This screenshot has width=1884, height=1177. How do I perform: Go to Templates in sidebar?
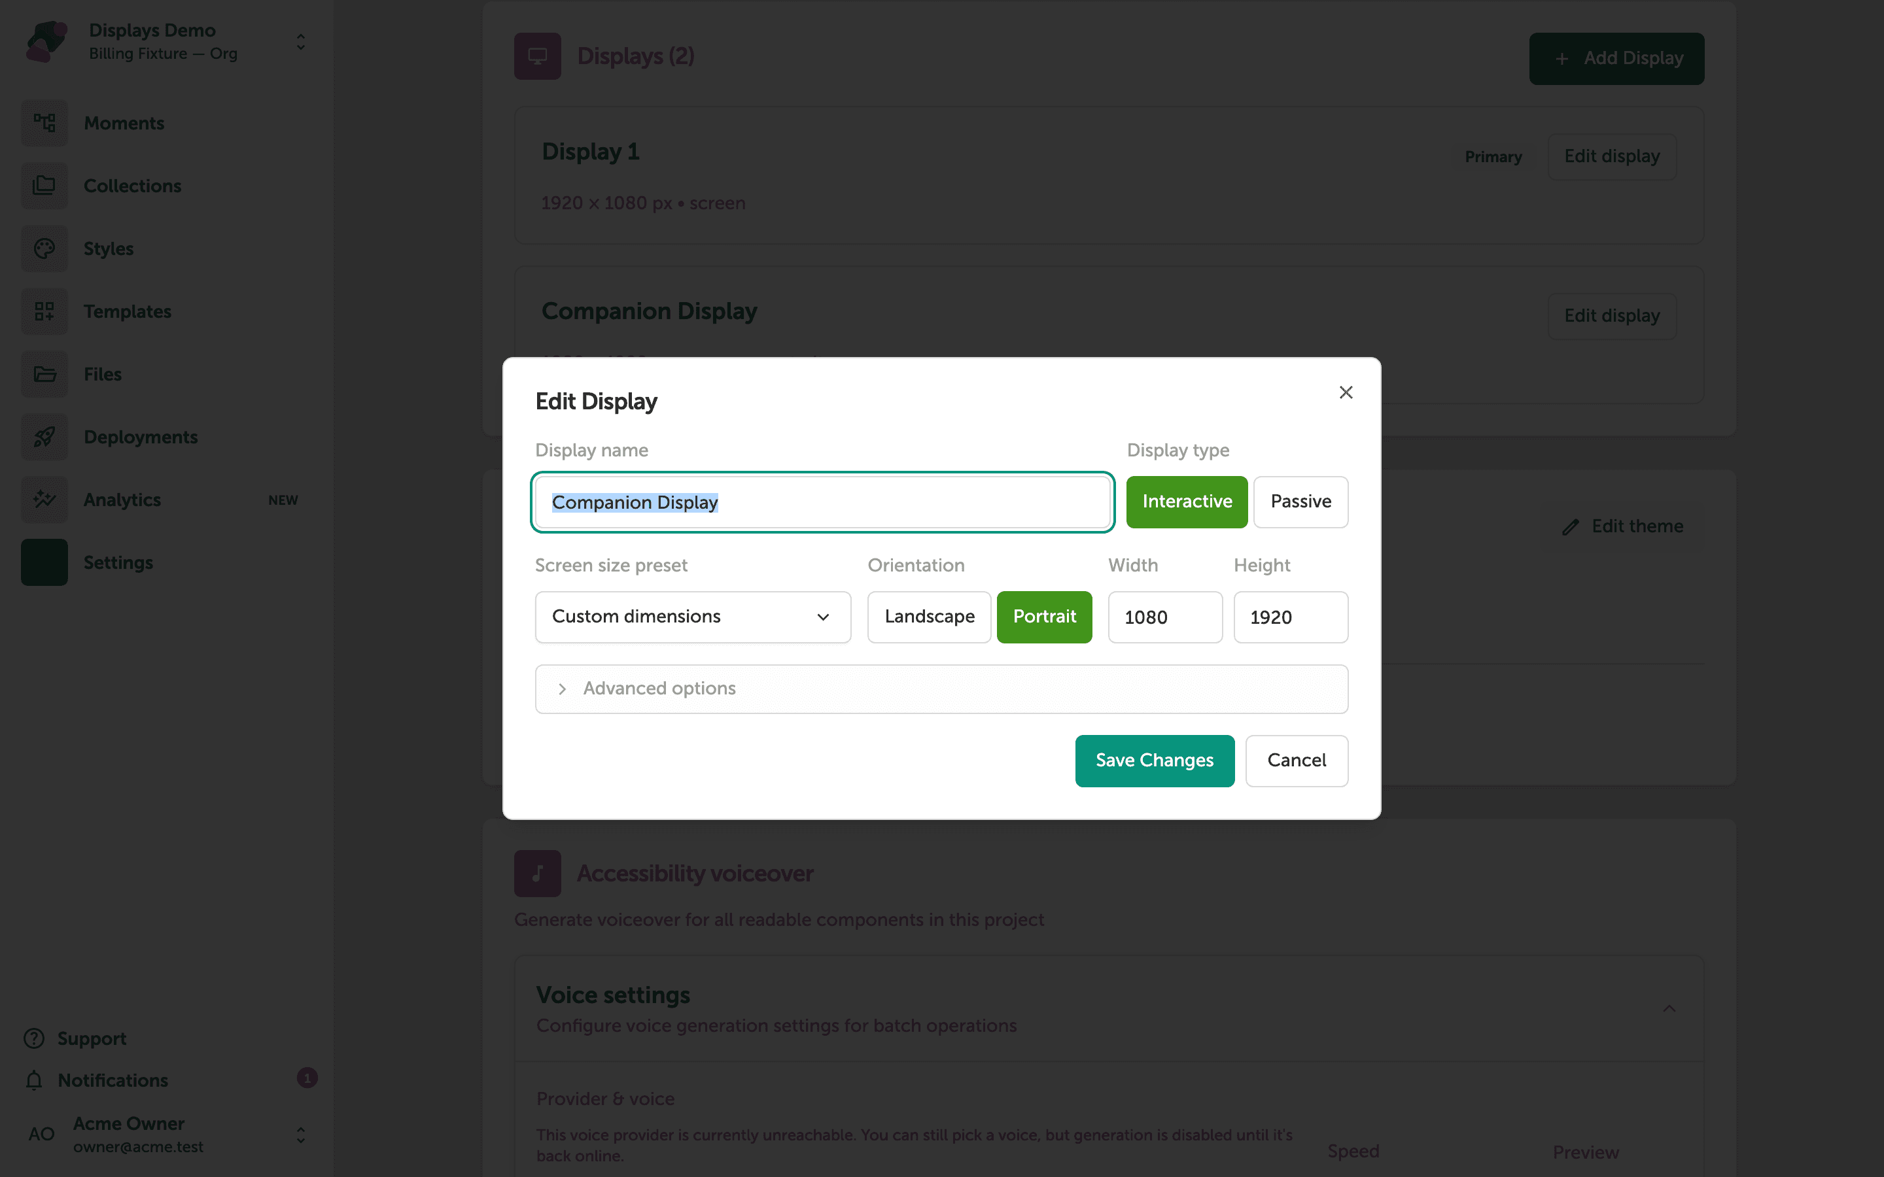tap(128, 311)
